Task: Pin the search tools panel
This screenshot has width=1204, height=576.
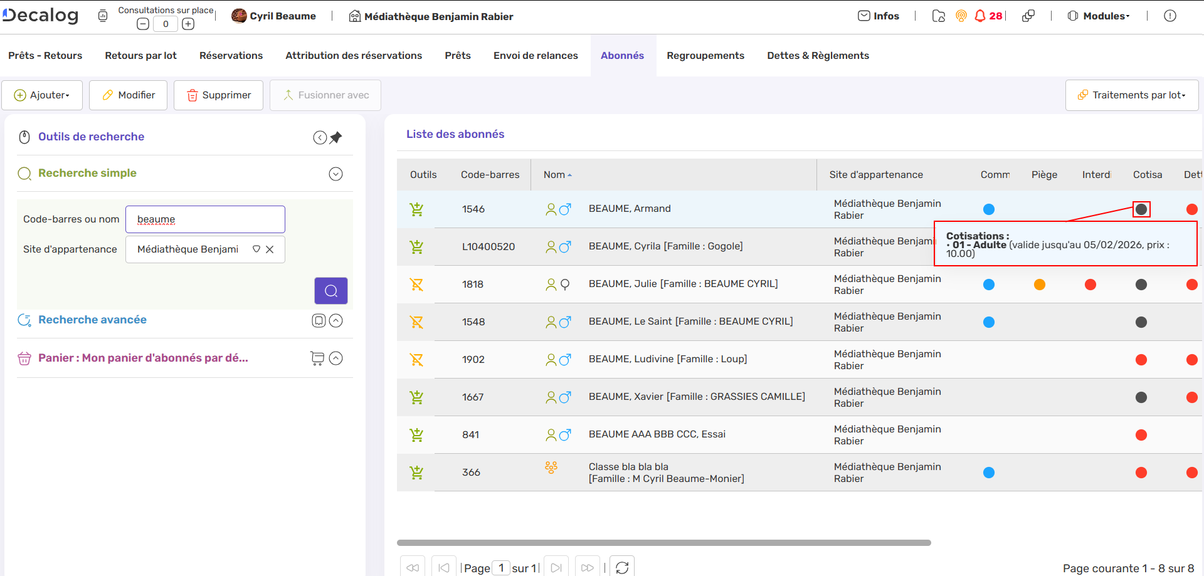Action: [x=336, y=137]
